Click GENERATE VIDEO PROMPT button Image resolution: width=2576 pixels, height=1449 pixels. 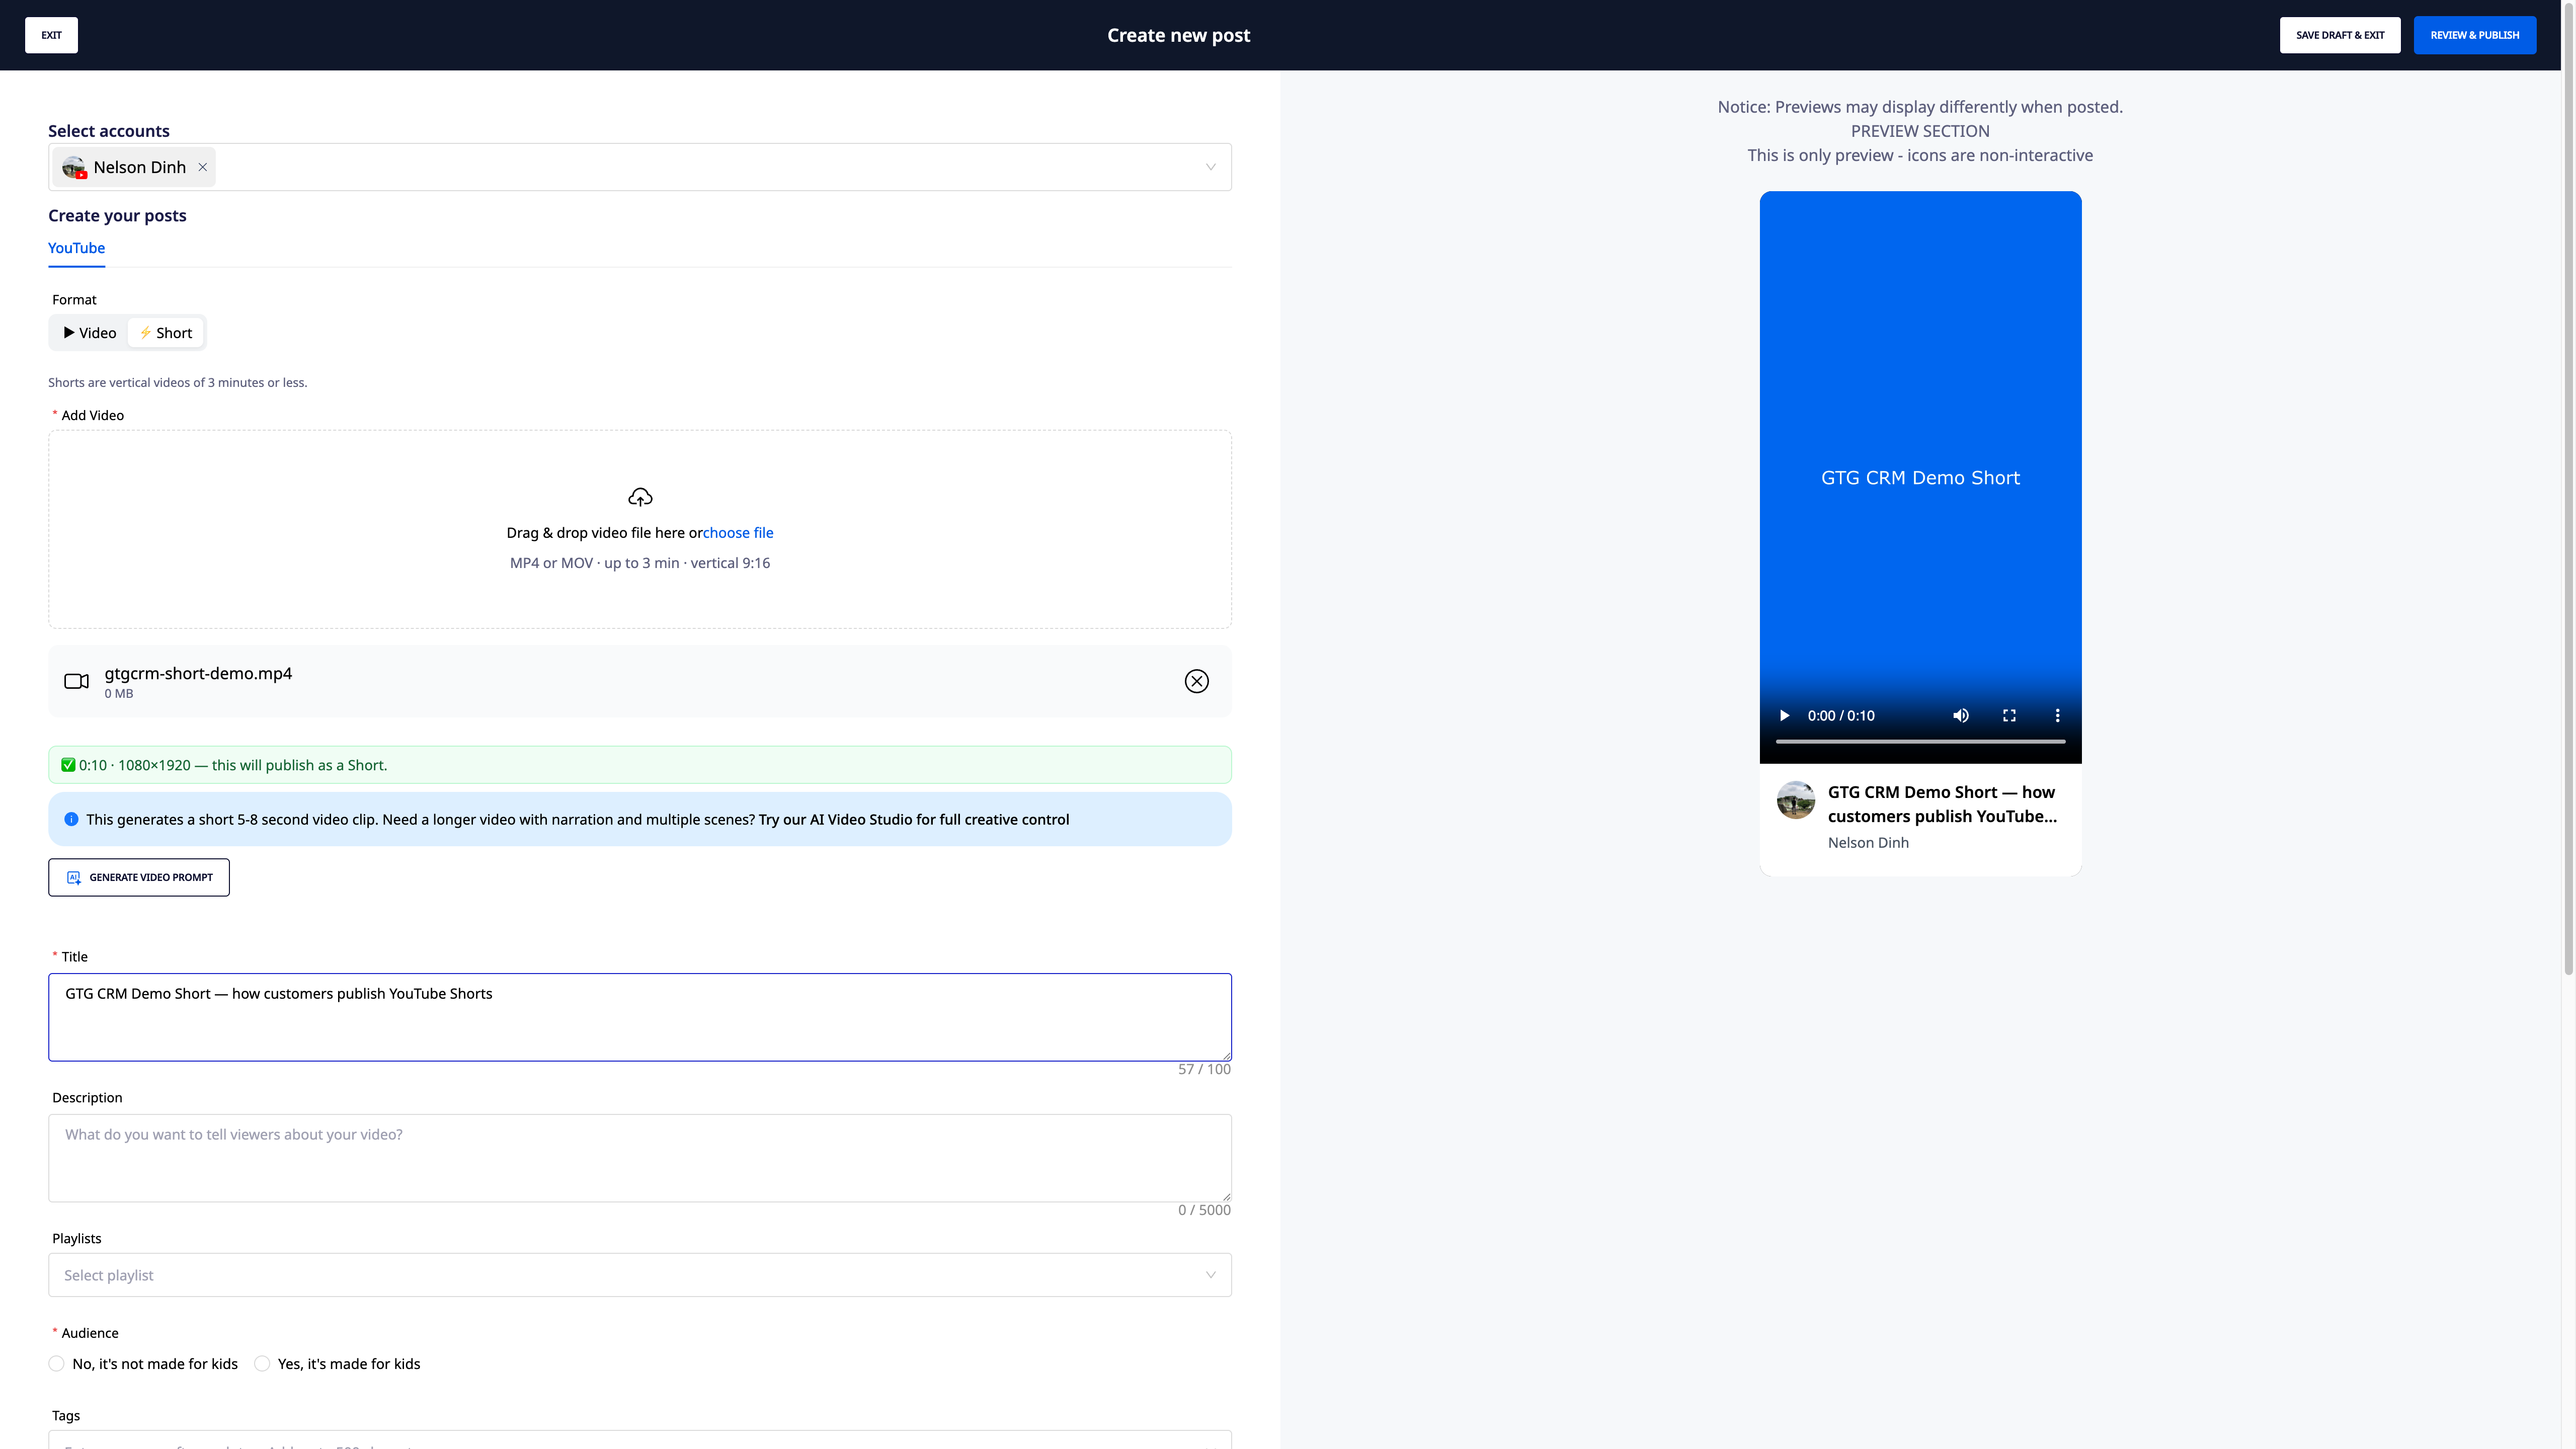pyautogui.click(x=139, y=877)
